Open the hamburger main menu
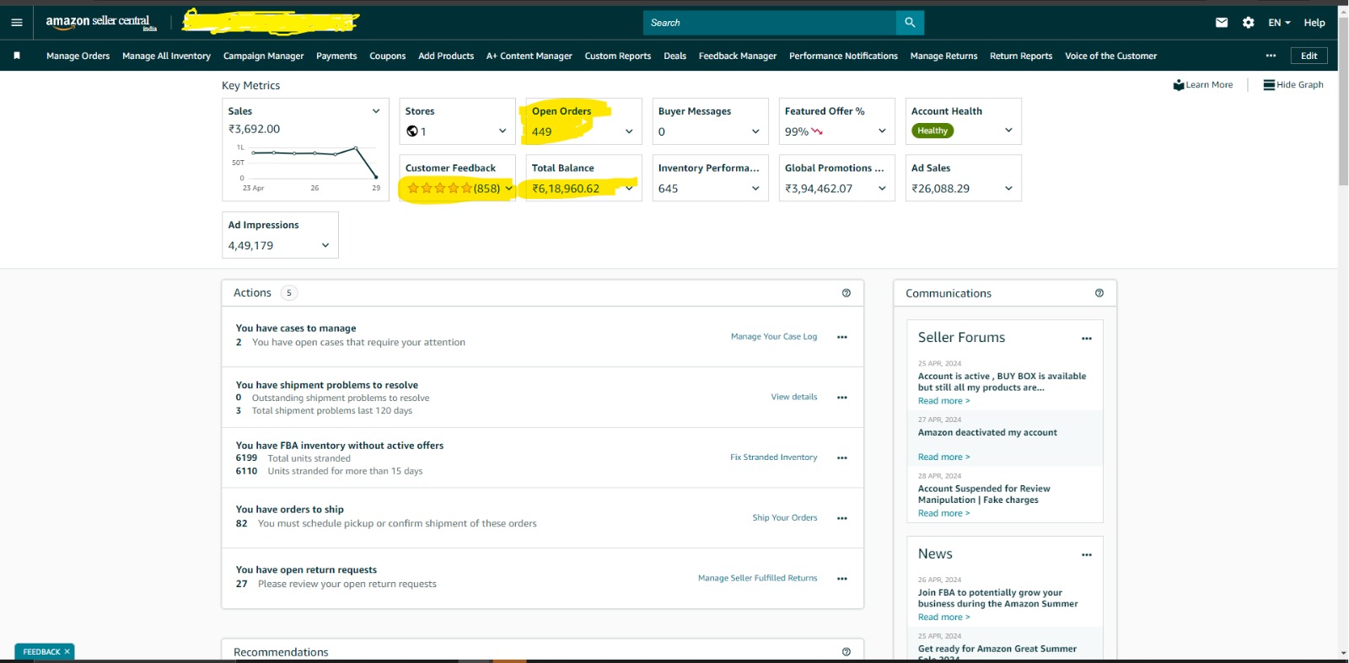Screen dimensions: 1349x663 [17, 23]
